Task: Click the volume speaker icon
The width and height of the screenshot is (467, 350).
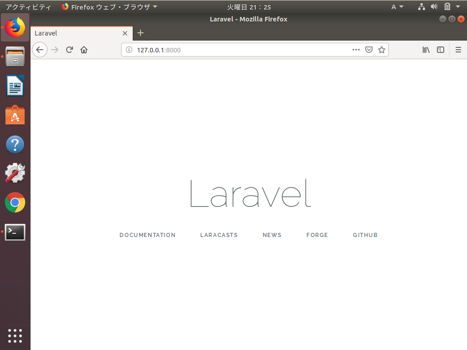Action: point(434,7)
